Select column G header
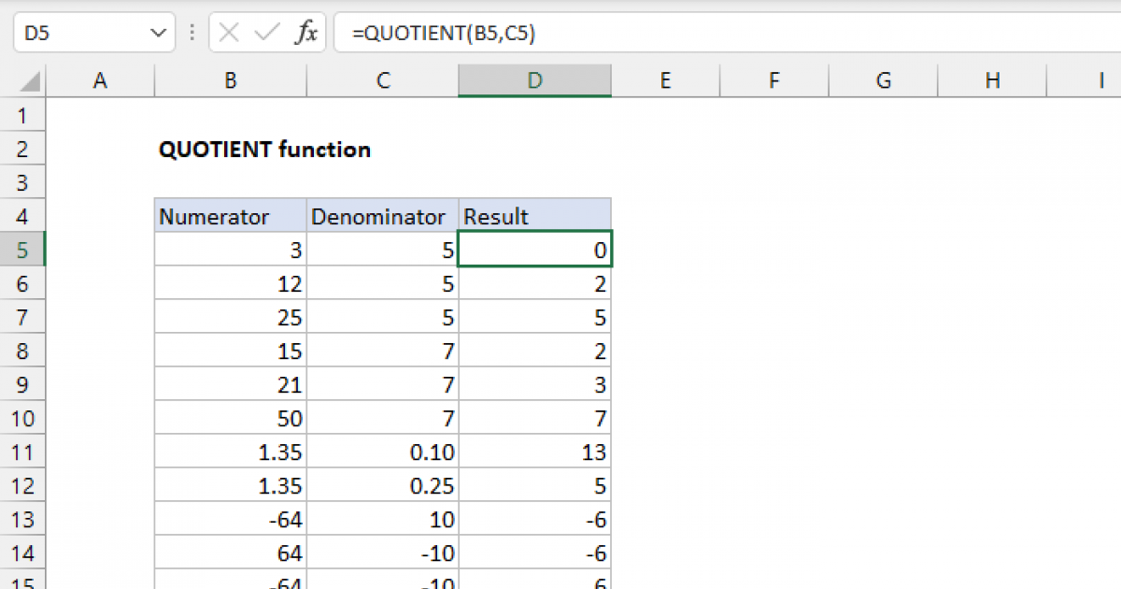 [883, 81]
